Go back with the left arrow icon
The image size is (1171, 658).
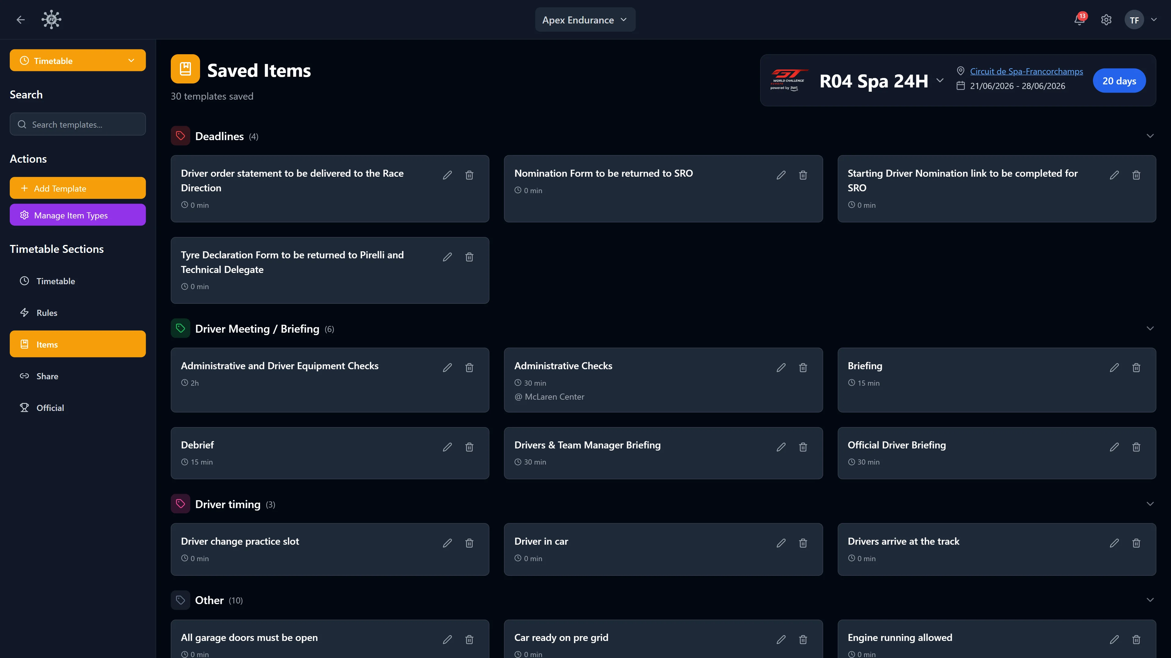tap(20, 19)
